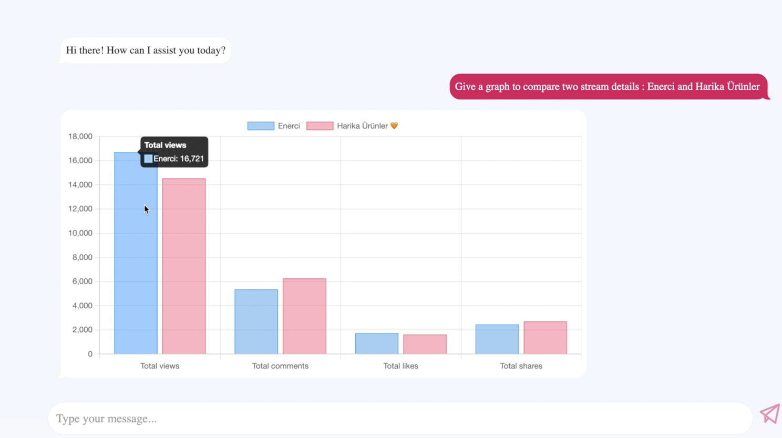Image resolution: width=782 pixels, height=438 pixels.
Task: Click the Enerci color box in the legend
Action: [x=260, y=126]
